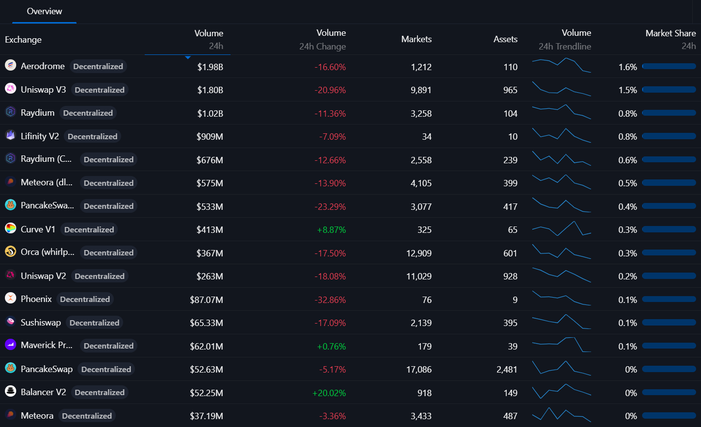Click the Orca (whirlp... logo icon

pyautogui.click(x=10, y=251)
